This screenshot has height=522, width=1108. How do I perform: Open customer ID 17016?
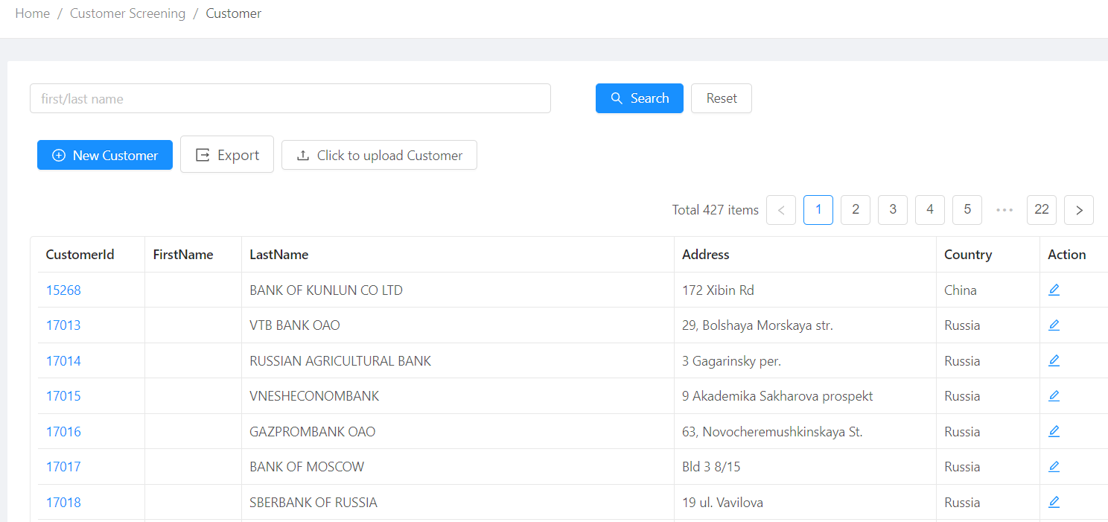point(63,432)
